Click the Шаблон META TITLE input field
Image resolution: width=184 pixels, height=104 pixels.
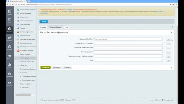(x=128, y=39)
